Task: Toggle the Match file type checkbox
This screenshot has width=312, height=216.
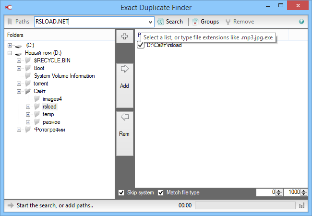Action: coord(161,192)
